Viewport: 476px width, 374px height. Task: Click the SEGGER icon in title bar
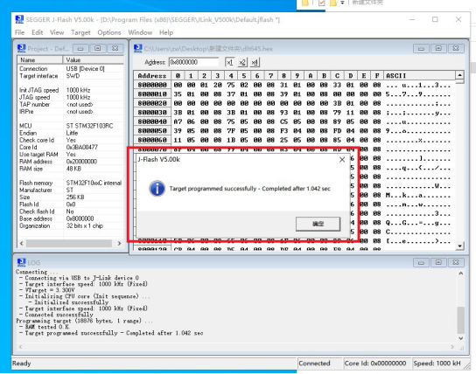coord(19,19)
